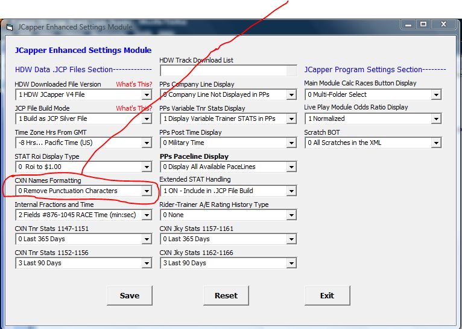The width and height of the screenshot is (462, 329).
Task: Click the Extended STAT Handling label
Action: [x=195, y=179]
